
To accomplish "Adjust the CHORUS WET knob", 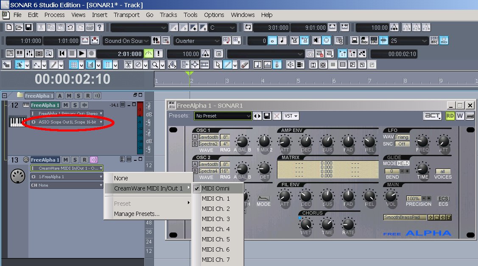I will (306, 224).
